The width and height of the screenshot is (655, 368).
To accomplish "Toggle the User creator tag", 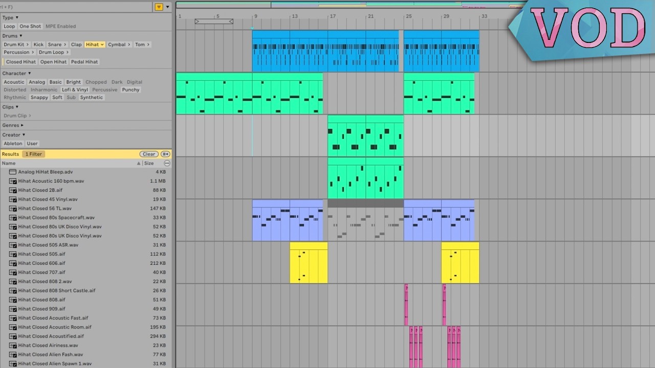I will click(x=32, y=144).
